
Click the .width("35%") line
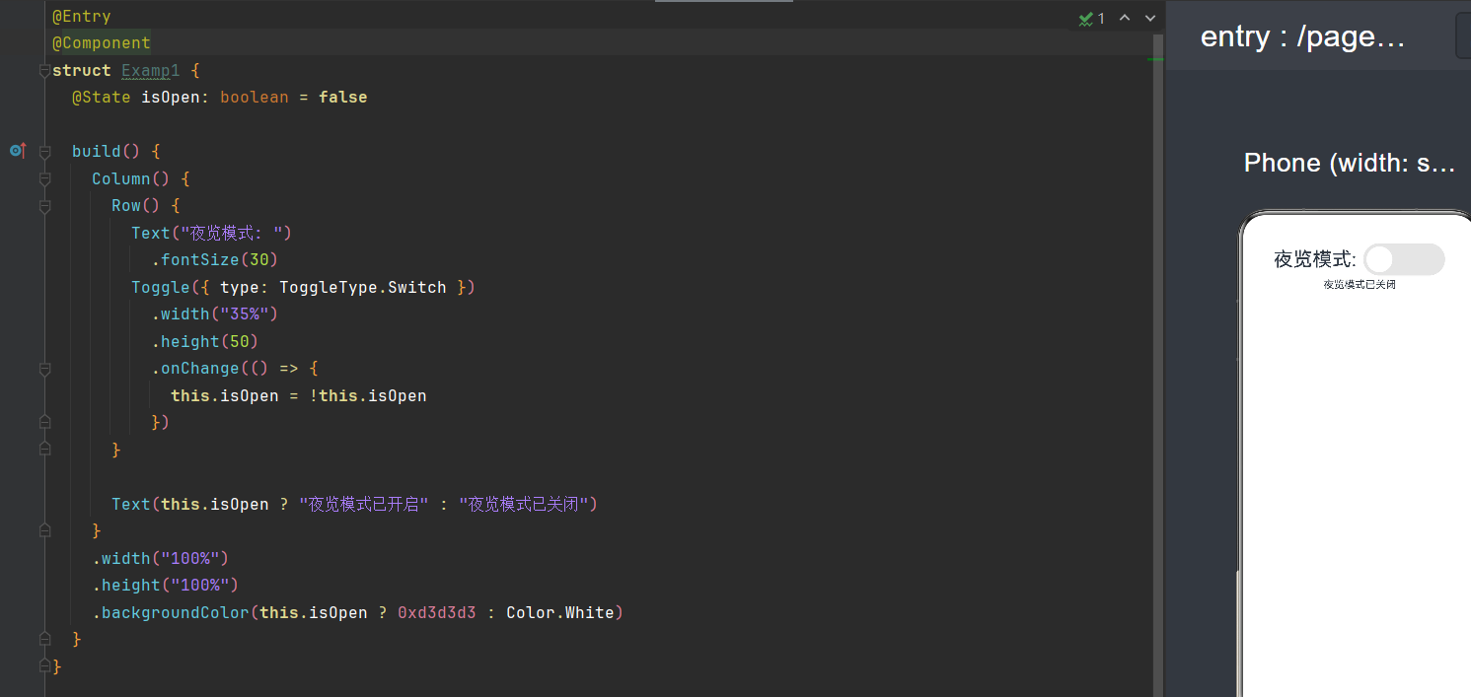pyautogui.click(x=214, y=314)
